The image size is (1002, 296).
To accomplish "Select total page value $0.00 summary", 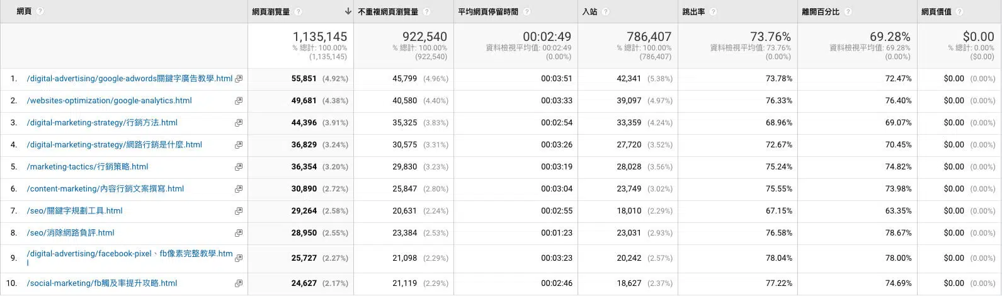I will click(x=978, y=37).
